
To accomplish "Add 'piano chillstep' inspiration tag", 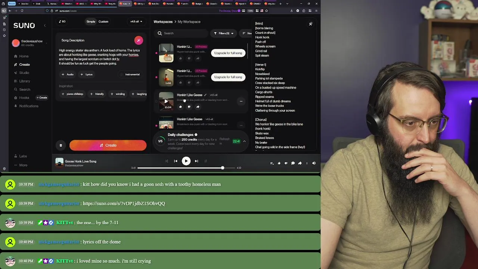I will tap(72, 94).
